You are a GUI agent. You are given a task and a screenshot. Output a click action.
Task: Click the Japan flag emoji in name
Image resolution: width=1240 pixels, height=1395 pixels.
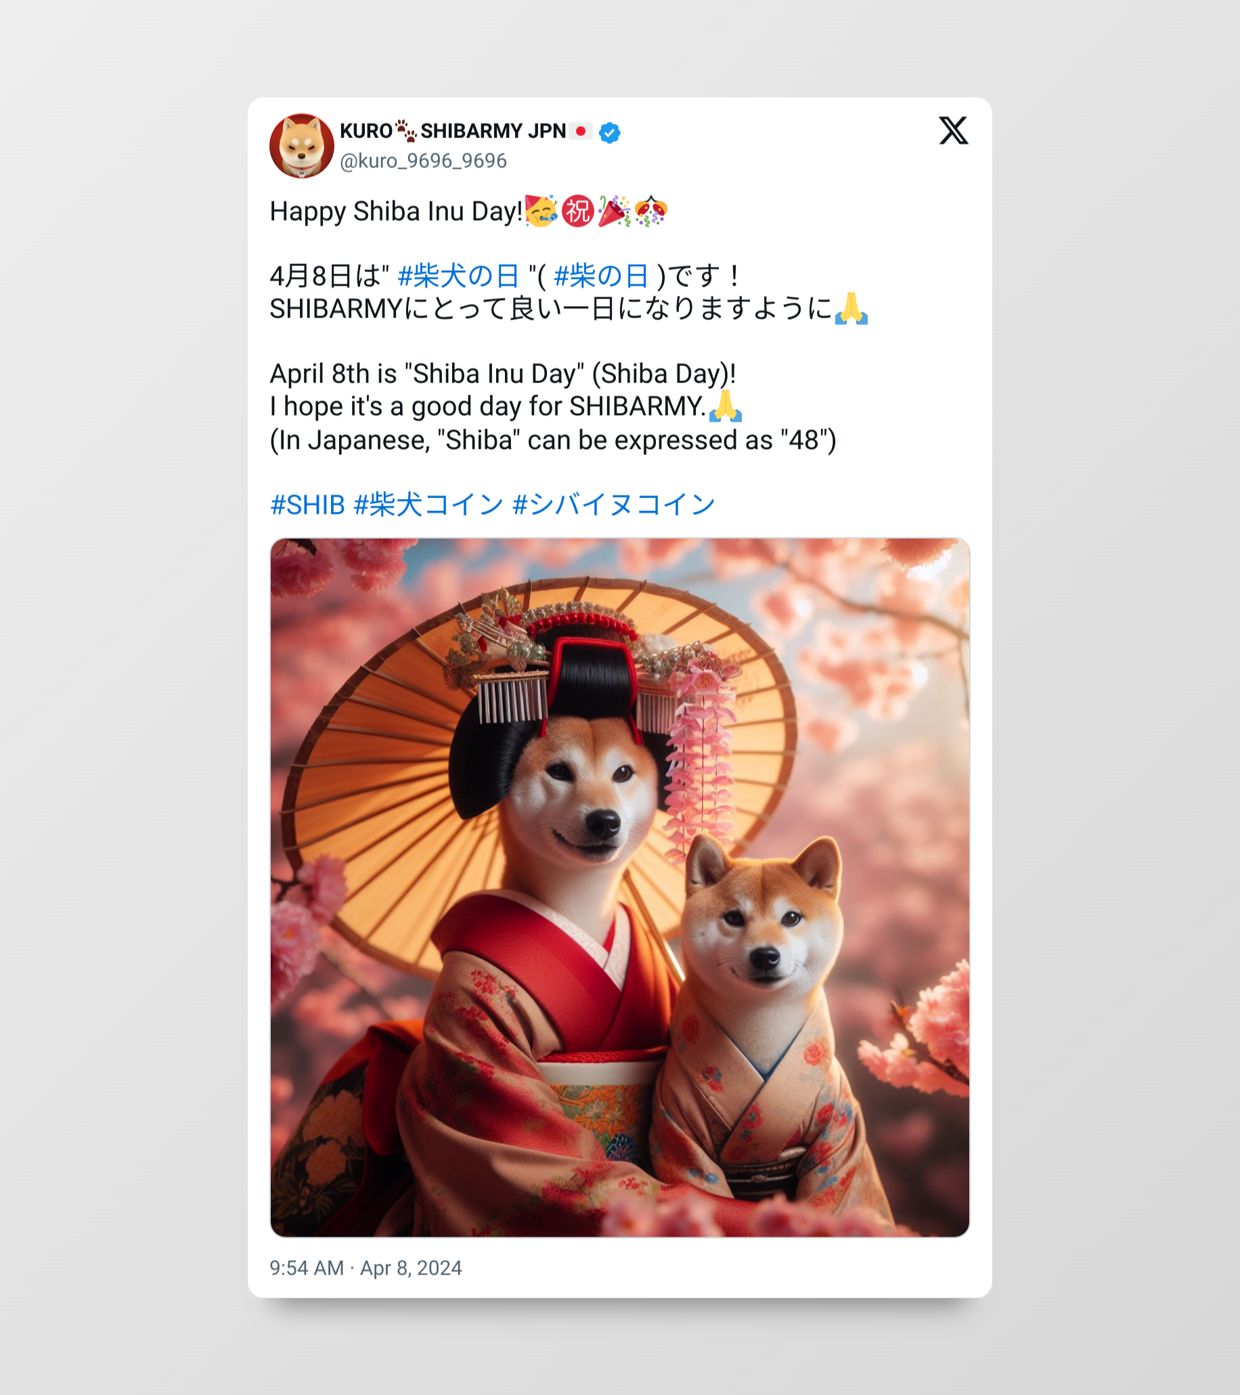(x=581, y=131)
